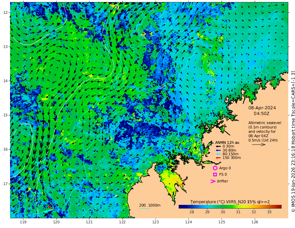Click the 'Temperature (°C) VIIRS_N20' colorbar title
The height and width of the screenshot is (228, 295).
point(218,202)
